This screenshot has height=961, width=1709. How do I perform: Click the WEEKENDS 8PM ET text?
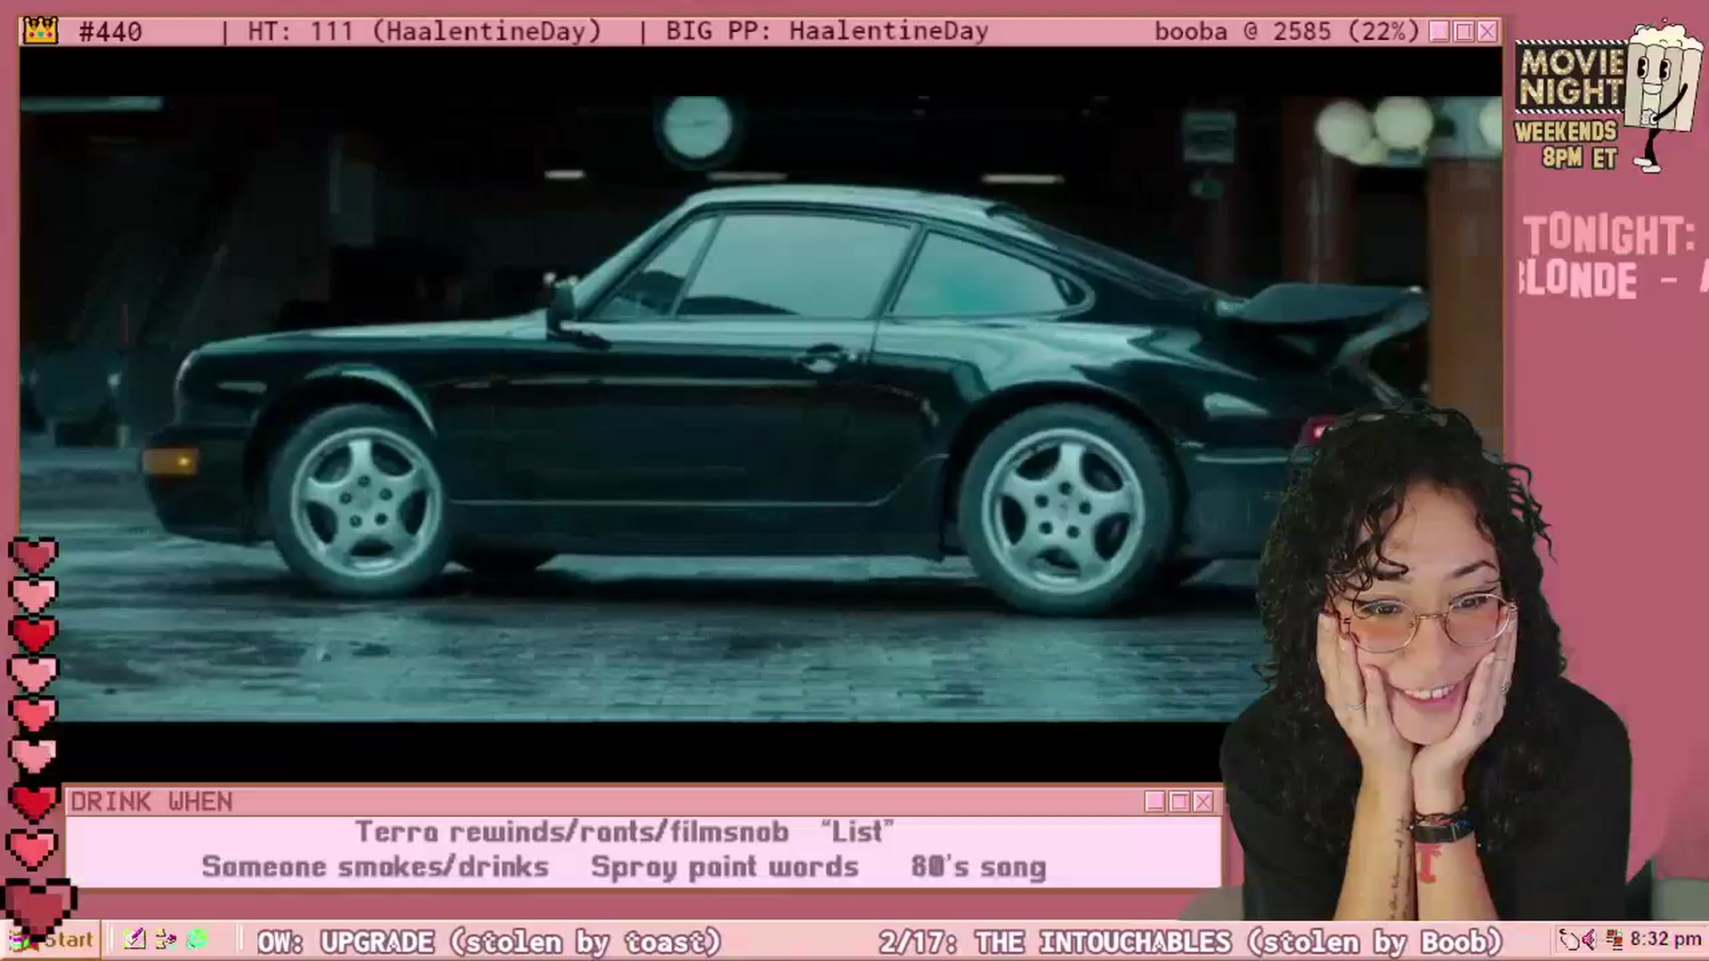[1567, 145]
